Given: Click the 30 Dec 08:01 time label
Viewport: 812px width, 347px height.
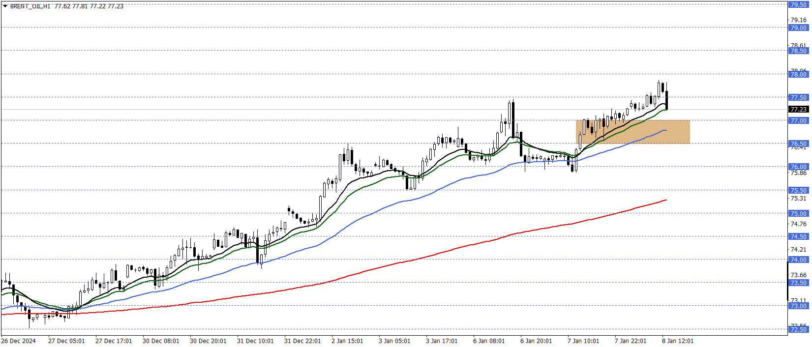Looking at the screenshot, I should click(x=161, y=341).
